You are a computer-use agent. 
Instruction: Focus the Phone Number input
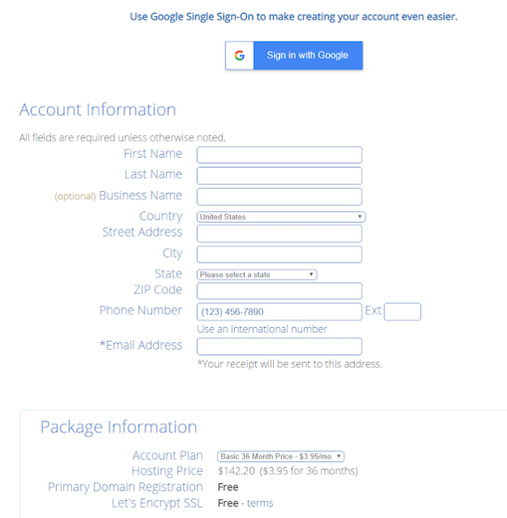(279, 311)
